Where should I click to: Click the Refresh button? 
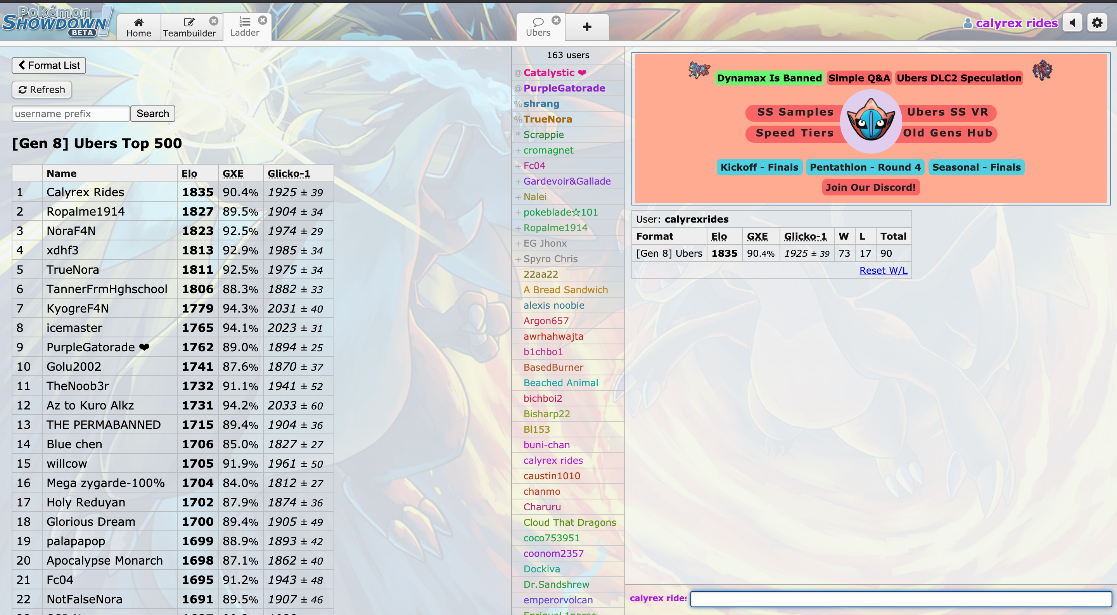43,90
